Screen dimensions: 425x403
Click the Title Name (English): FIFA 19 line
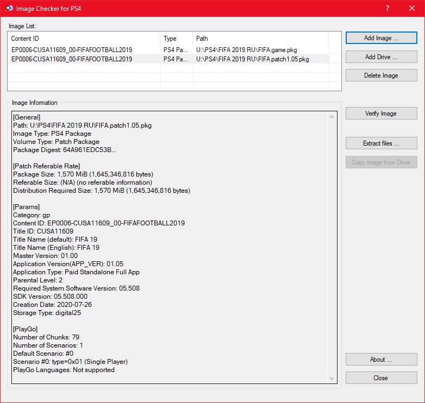click(x=56, y=248)
